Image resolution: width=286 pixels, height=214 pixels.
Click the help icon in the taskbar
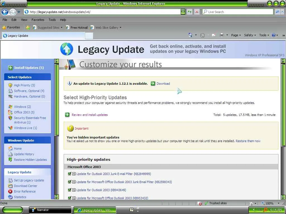[x=132, y=210]
